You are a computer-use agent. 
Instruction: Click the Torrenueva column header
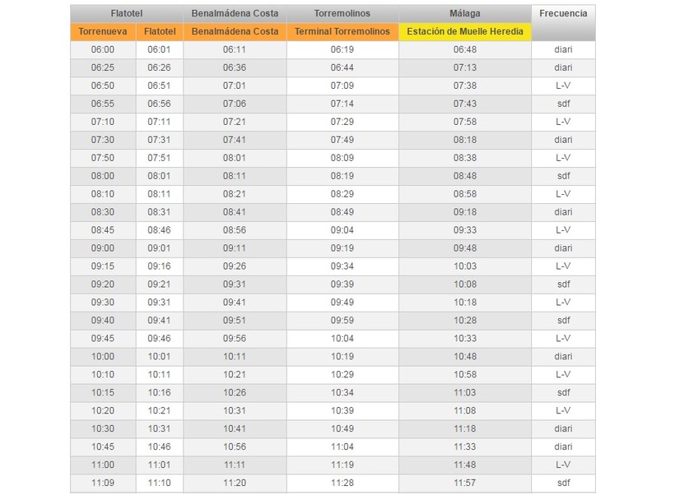coord(103,31)
